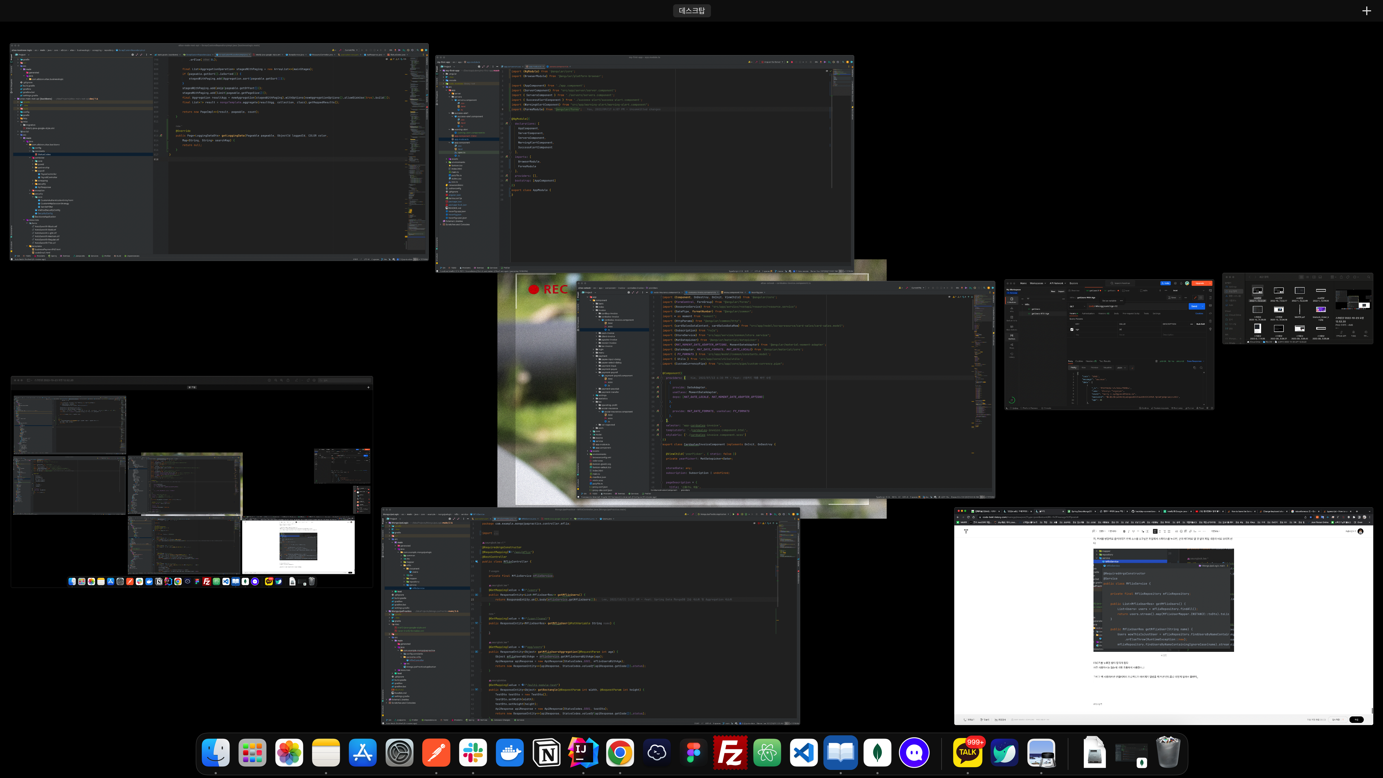The height and width of the screenshot is (778, 1383).
Task: Open the Trash in the dock
Action: [1168, 753]
